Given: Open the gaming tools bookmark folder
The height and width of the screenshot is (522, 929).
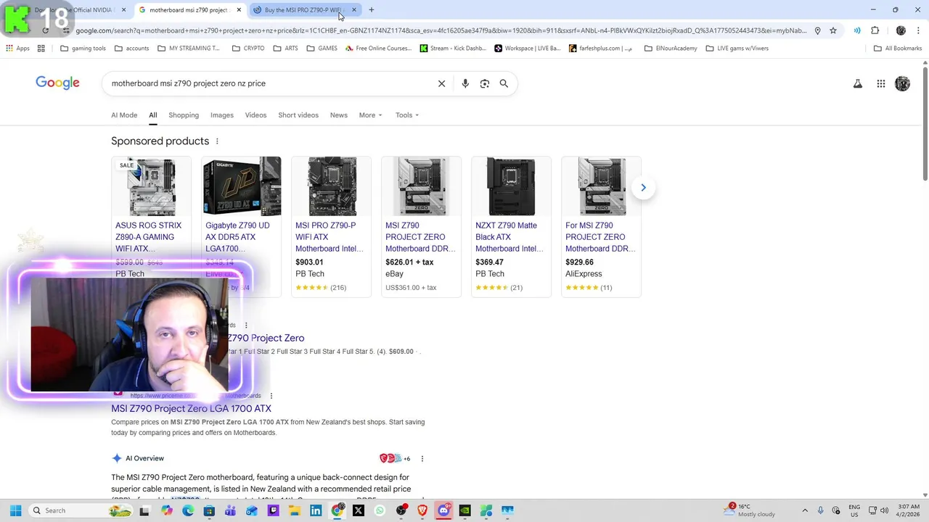Looking at the screenshot, I should pyautogui.click(x=83, y=49).
